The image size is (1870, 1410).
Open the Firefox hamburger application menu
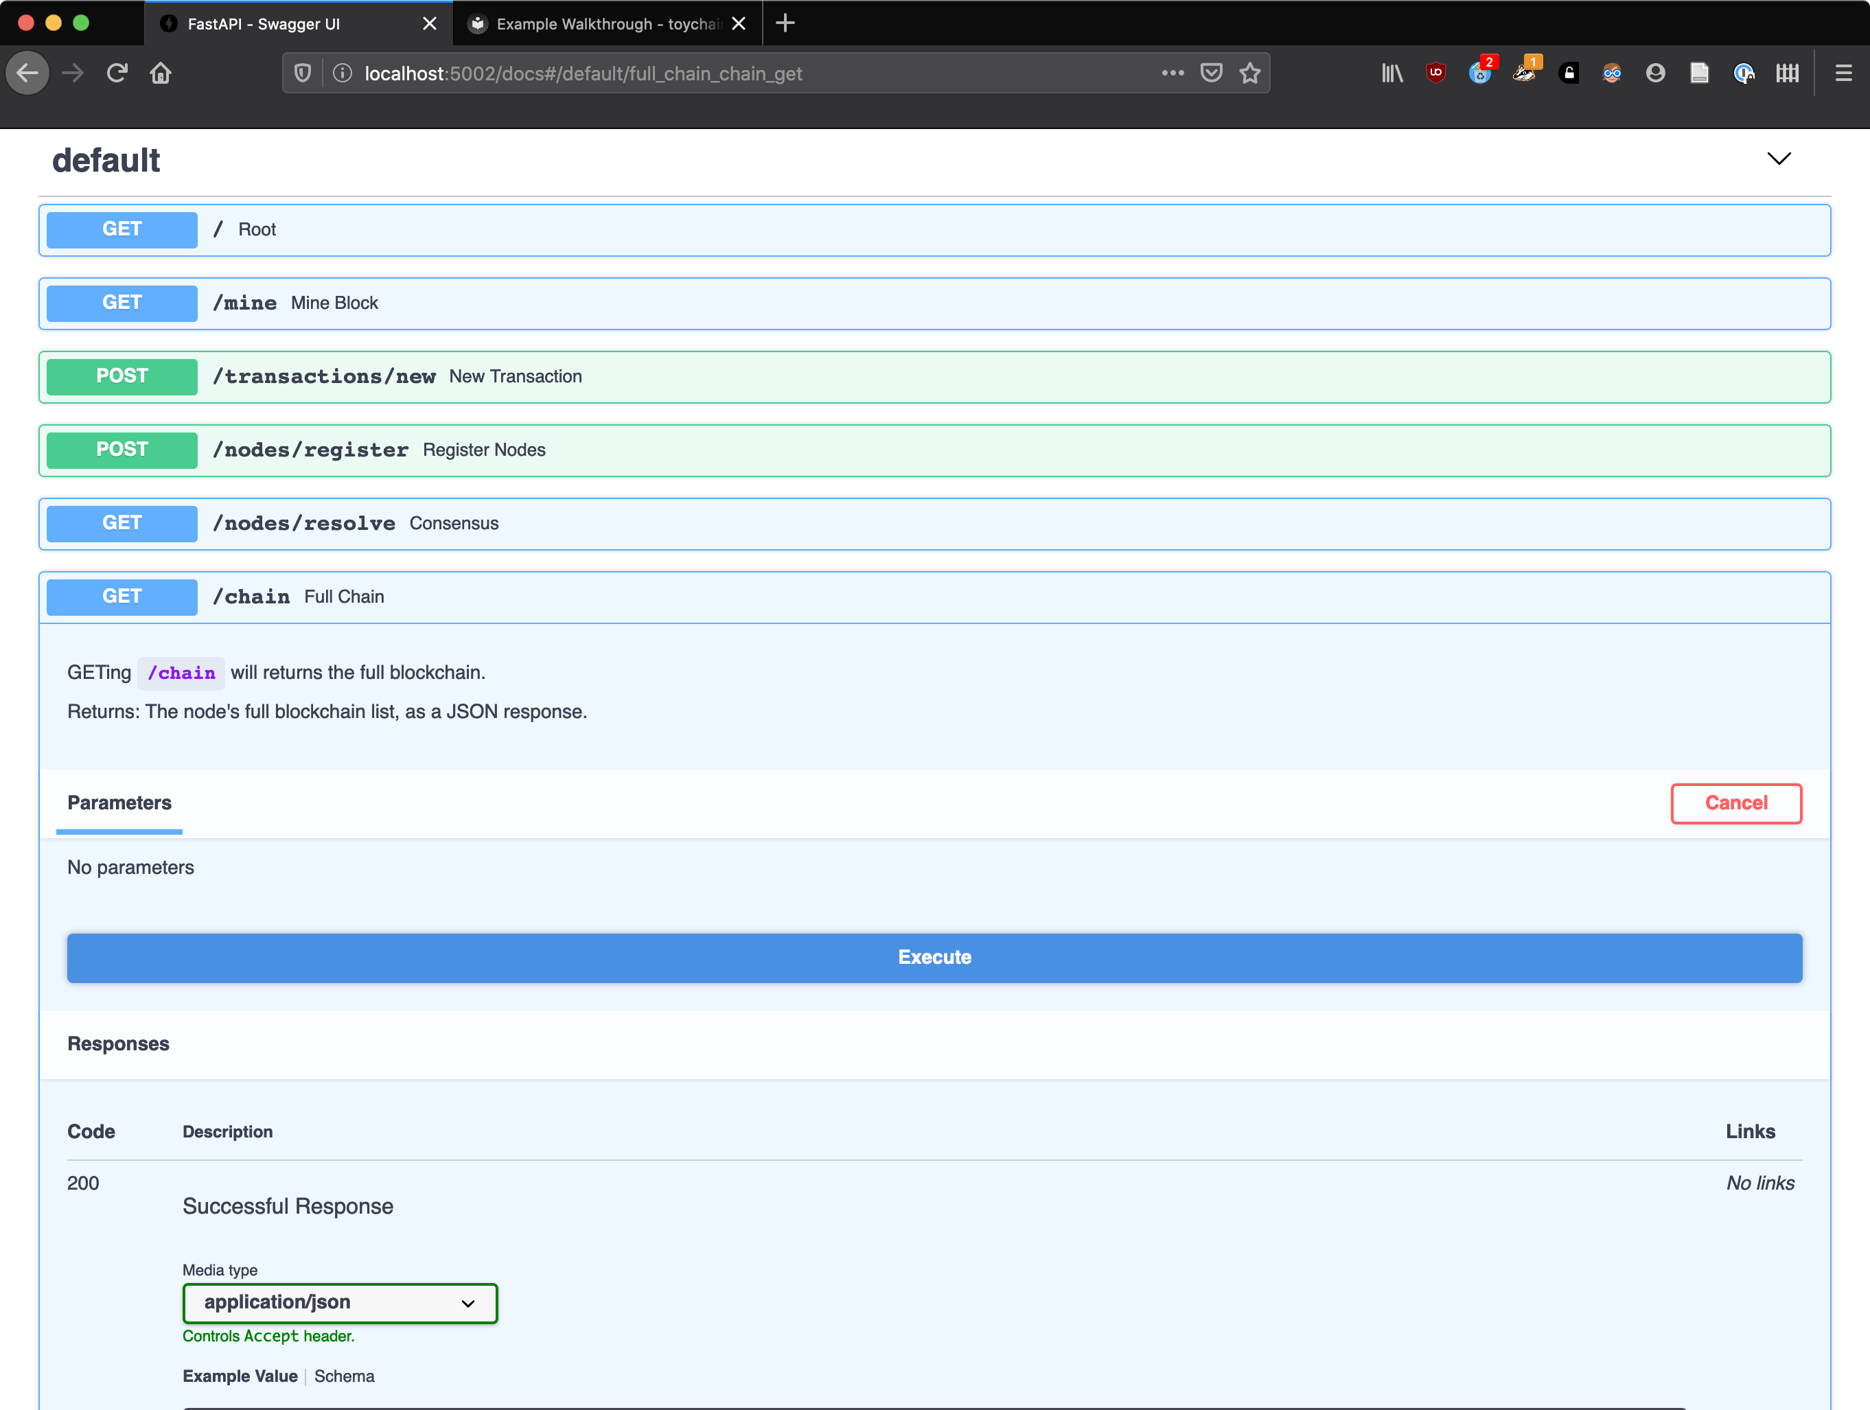(x=1844, y=73)
